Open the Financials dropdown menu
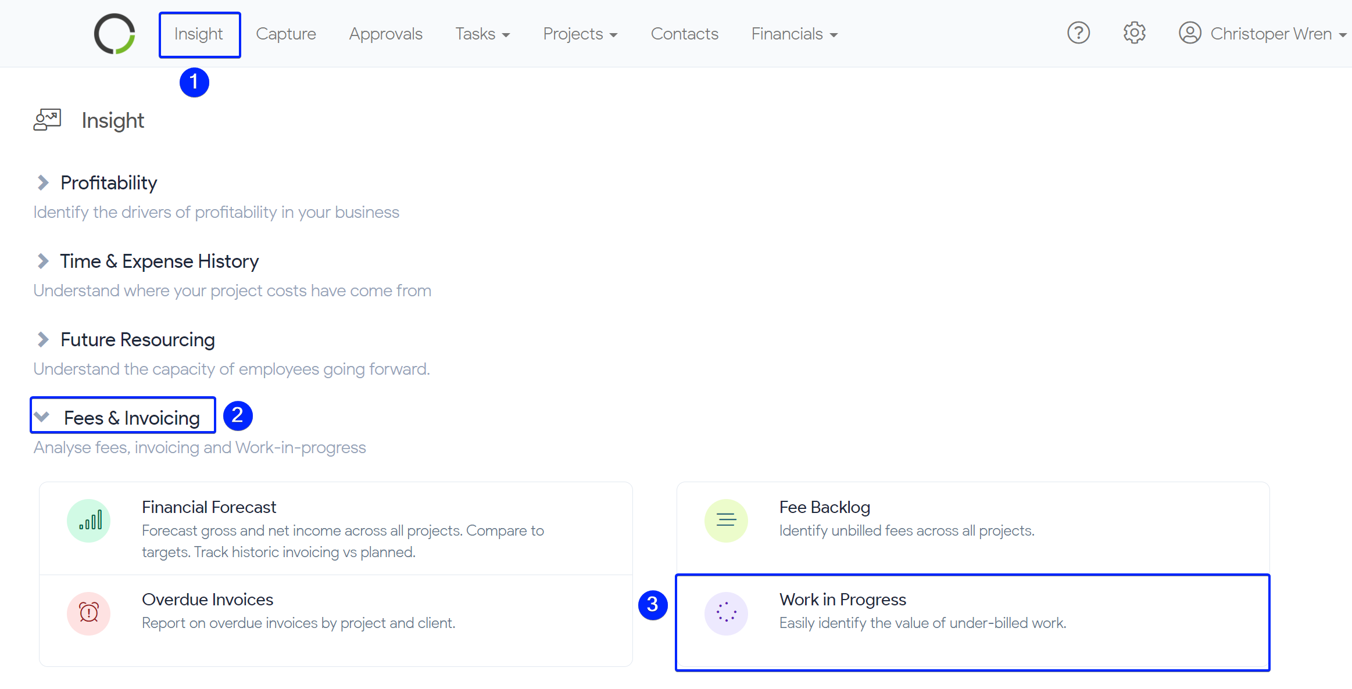Screen dimensions: 1352x689 pos(794,34)
